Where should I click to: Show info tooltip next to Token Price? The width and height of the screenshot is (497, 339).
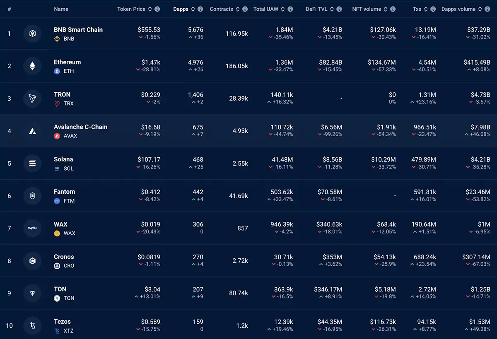[157, 9]
